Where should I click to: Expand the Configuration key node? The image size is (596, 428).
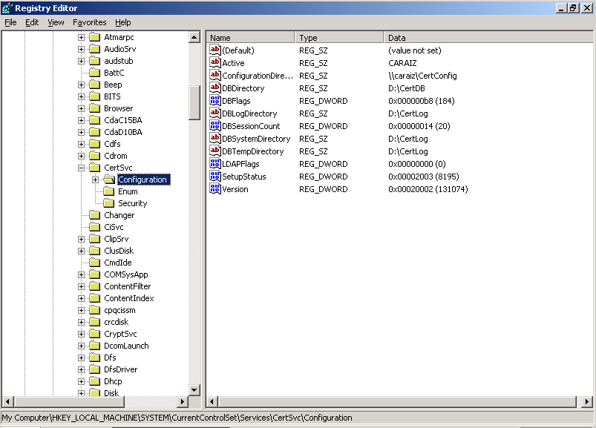96,180
